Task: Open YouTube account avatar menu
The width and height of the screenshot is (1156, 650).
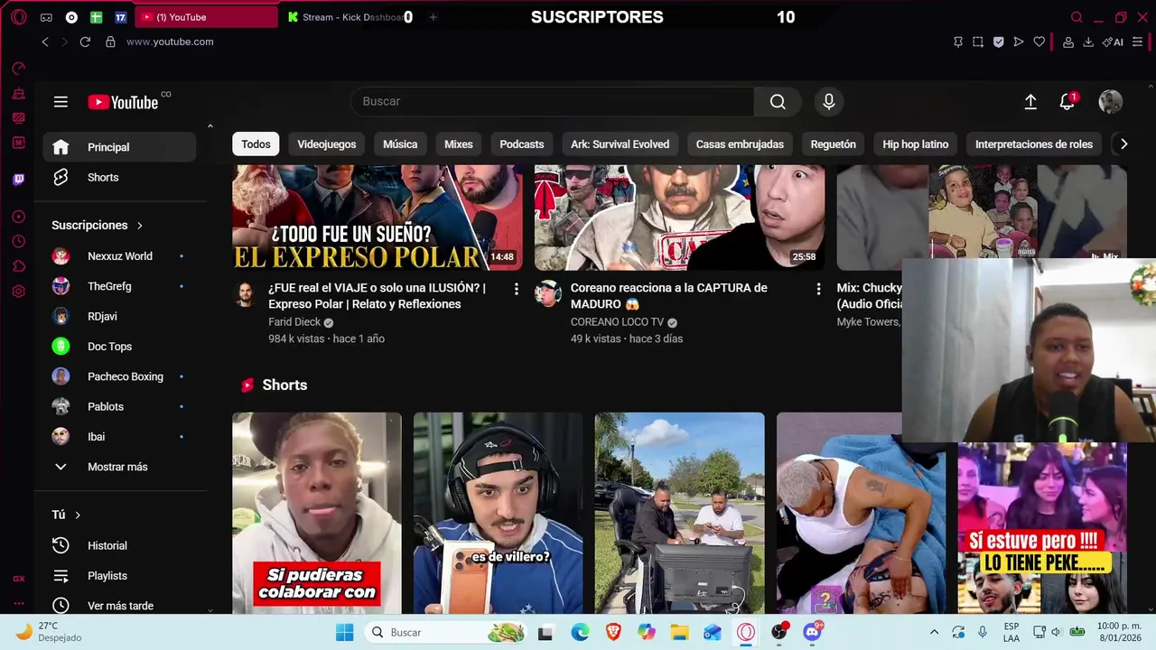Action: tap(1110, 102)
